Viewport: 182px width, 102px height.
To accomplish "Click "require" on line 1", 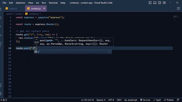I will point(43,18).
